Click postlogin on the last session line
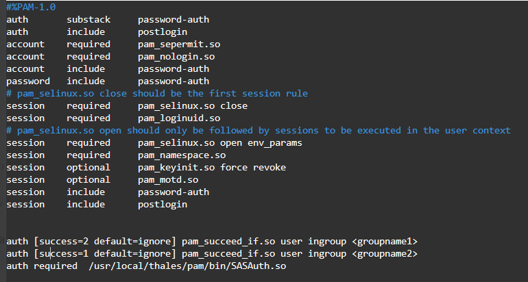 coord(163,204)
